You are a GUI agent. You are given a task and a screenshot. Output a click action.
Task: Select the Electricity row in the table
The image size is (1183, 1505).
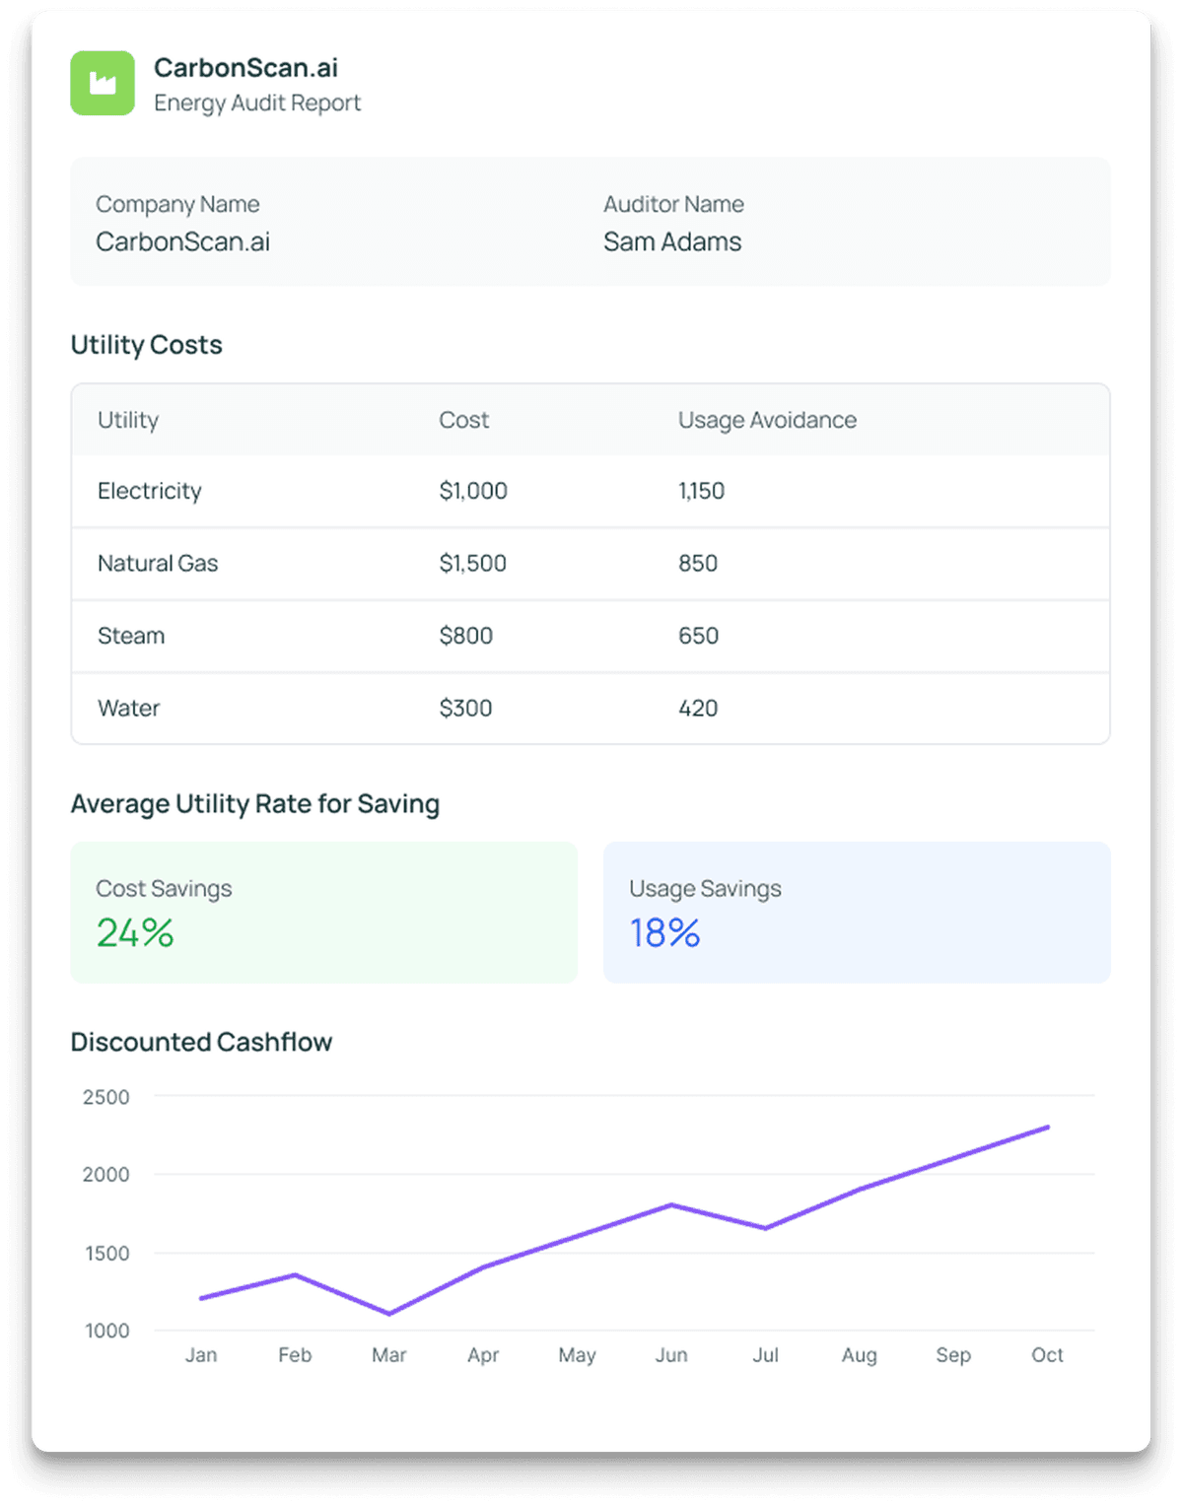(150, 491)
